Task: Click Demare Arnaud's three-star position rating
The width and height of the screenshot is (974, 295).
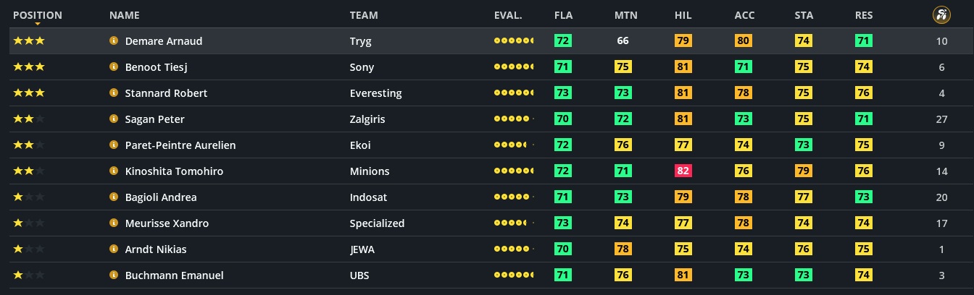Action: [x=29, y=41]
